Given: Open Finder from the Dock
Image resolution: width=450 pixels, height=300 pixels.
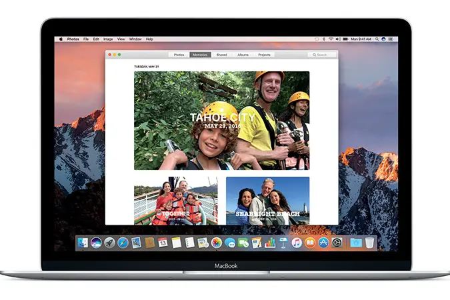Looking at the screenshot, I should click(83, 243).
